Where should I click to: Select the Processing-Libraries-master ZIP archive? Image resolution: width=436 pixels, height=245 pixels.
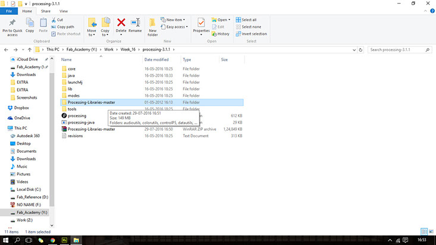pyautogui.click(x=152, y=129)
